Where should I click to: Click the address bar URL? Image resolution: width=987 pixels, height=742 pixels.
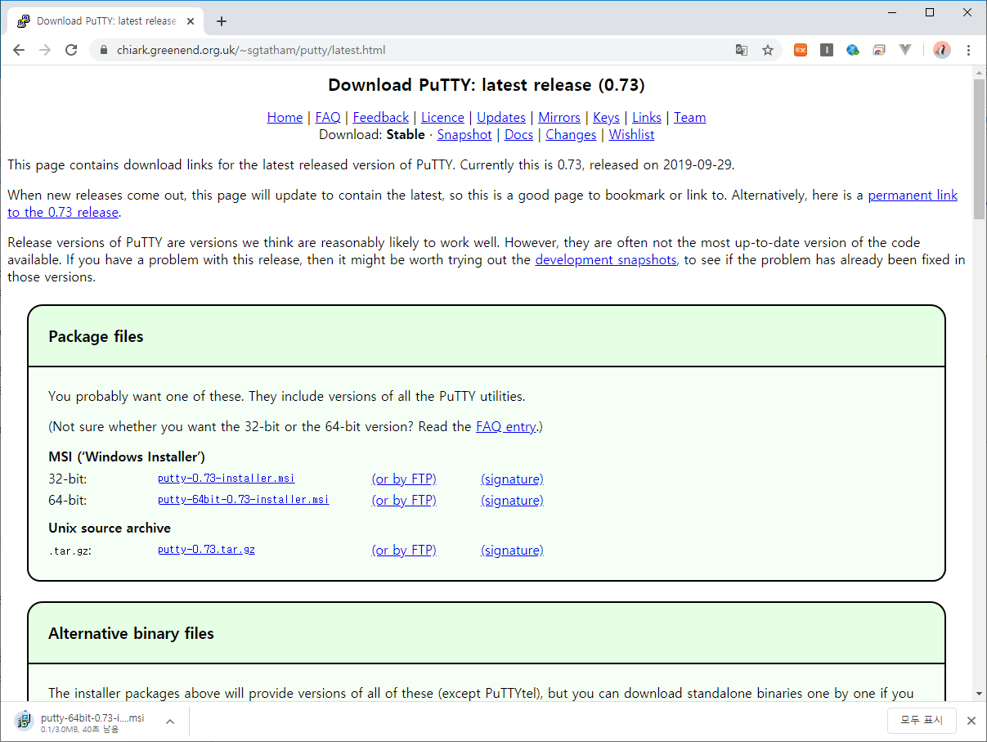(x=251, y=50)
